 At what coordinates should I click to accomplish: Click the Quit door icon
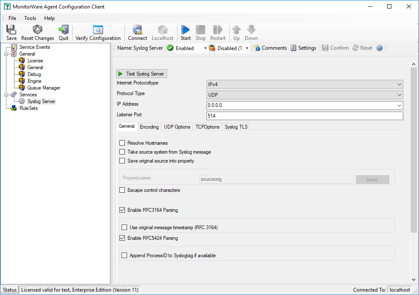[x=64, y=30]
